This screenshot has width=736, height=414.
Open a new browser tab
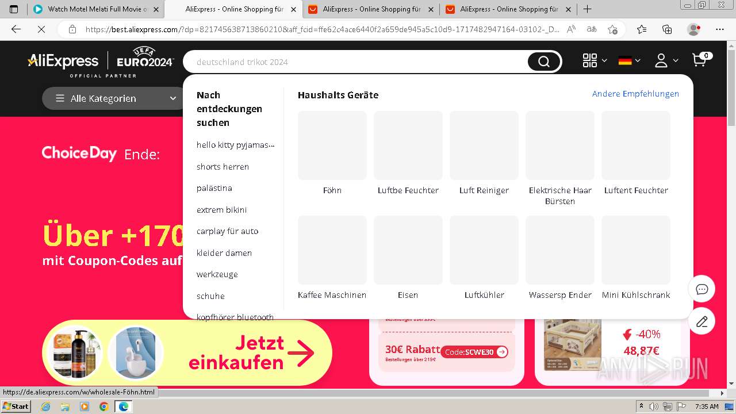click(587, 9)
